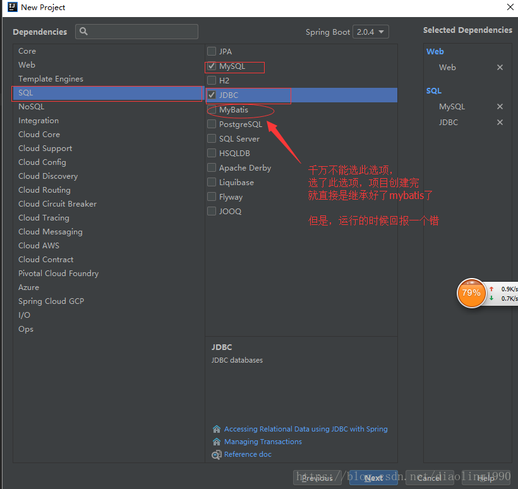Open Accessing Relational Data using JDBC link
Screen dimensions: 518x489
click(x=306, y=429)
